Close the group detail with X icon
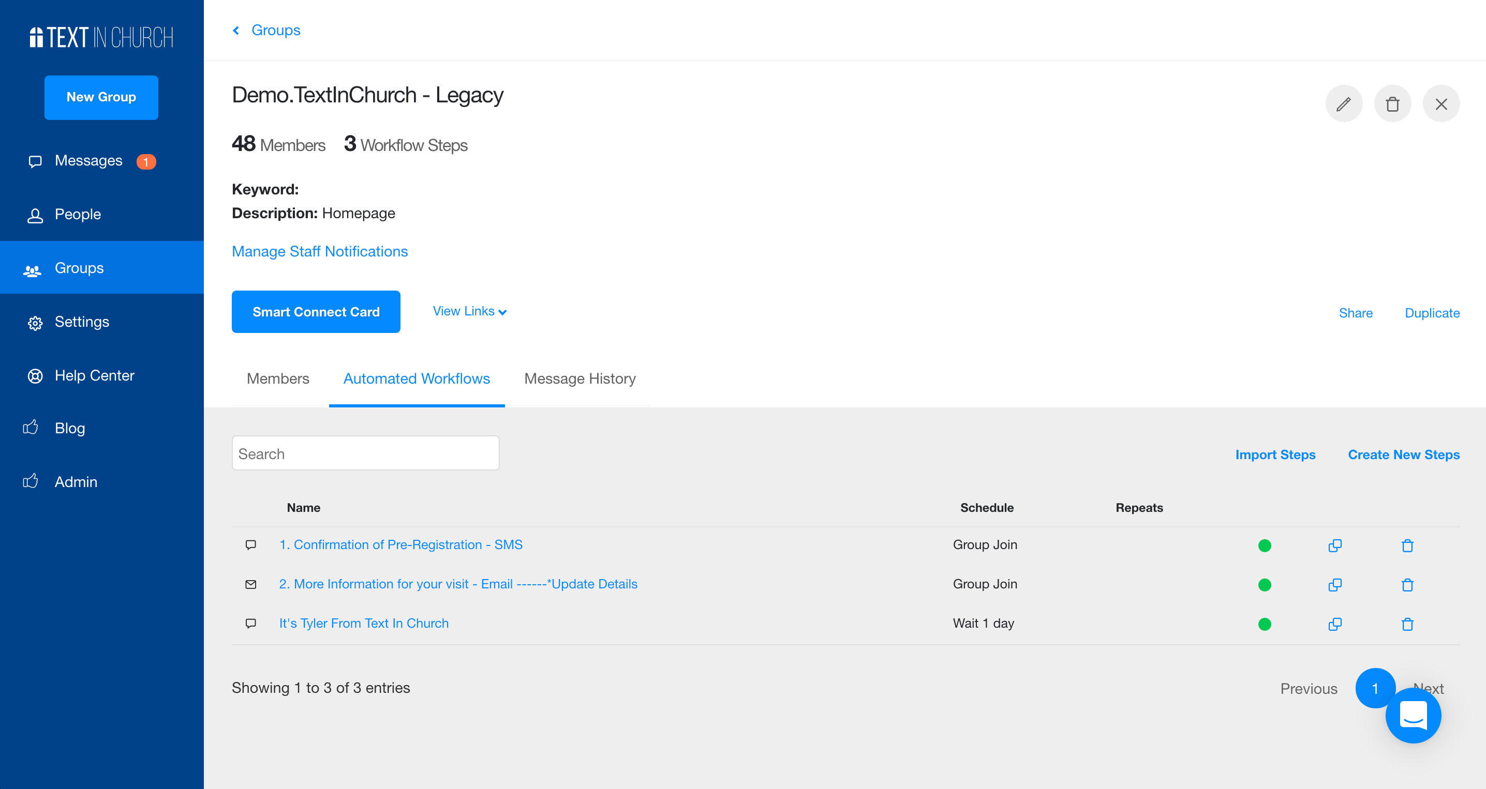The width and height of the screenshot is (1486, 789). [1441, 104]
